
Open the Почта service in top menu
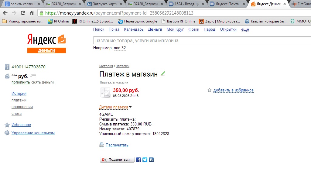pyautogui.click(x=114, y=29)
